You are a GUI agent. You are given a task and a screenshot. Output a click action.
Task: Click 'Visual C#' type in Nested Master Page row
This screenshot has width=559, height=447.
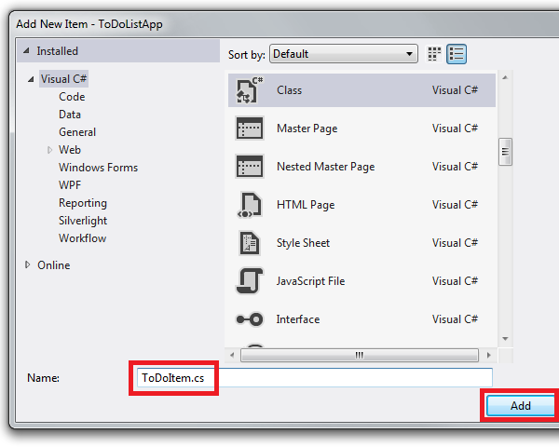455,167
